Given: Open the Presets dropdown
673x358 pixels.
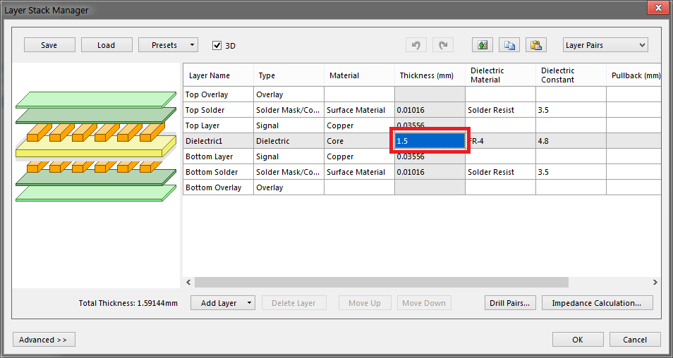Looking at the screenshot, I should point(168,45).
